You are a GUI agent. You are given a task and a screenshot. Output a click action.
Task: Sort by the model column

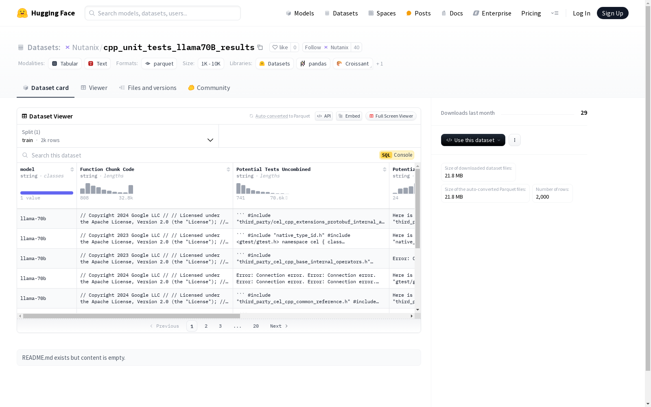(72, 169)
